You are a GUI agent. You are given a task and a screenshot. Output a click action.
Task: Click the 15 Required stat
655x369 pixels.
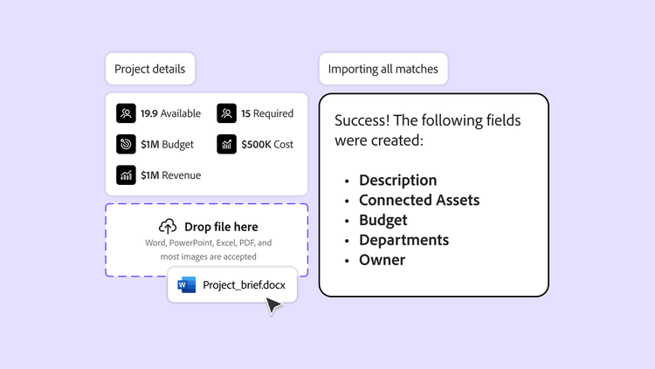click(267, 113)
